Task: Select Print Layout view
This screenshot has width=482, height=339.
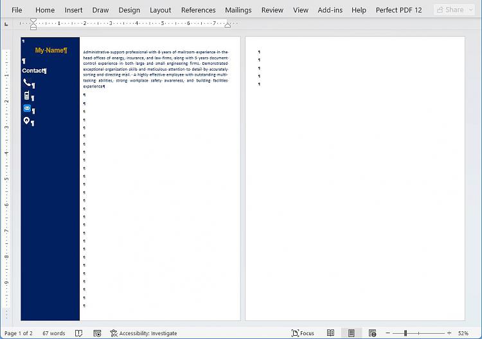Action: tap(352, 333)
